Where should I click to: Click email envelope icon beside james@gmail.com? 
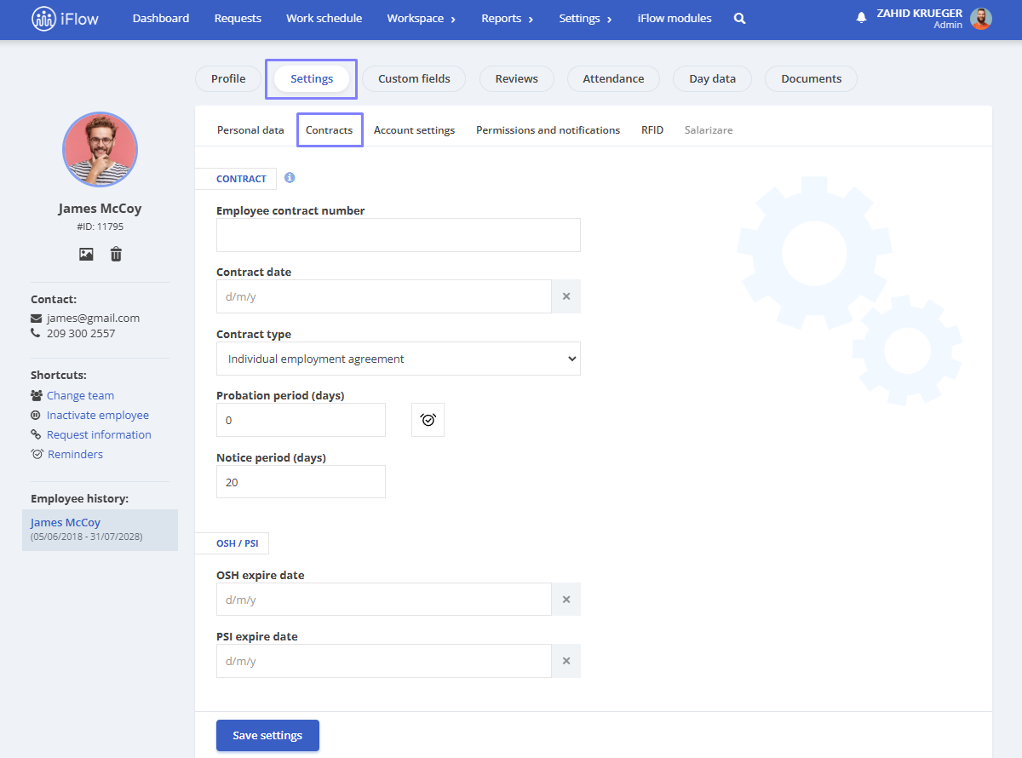pyautogui.click(x=36, y=319)
